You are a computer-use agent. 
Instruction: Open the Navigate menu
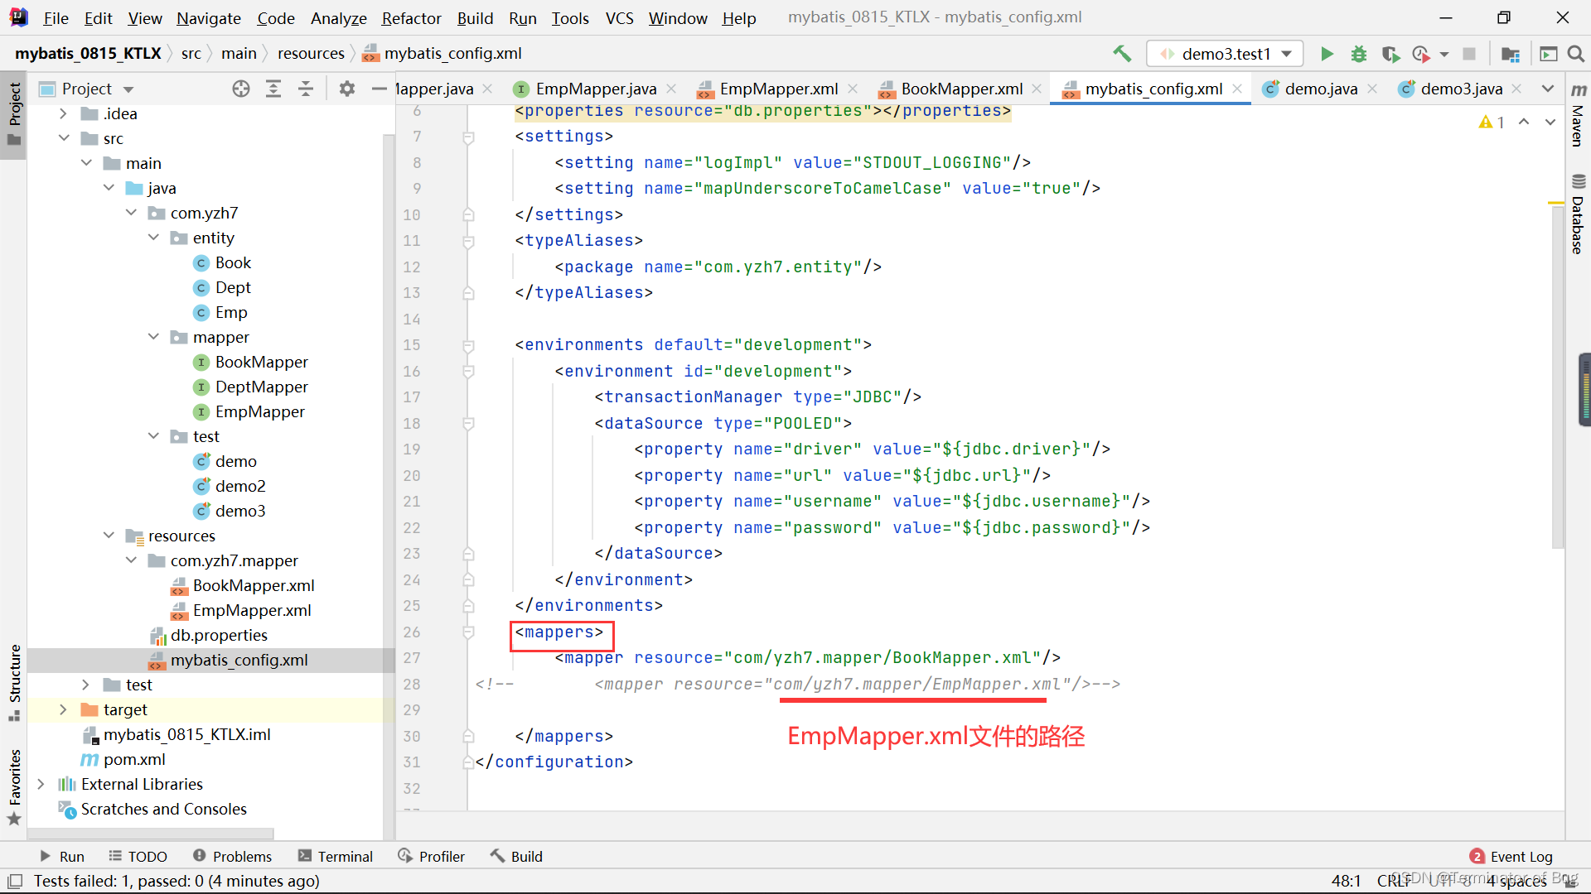(209, 17)
